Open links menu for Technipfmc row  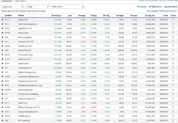point(173,68)
